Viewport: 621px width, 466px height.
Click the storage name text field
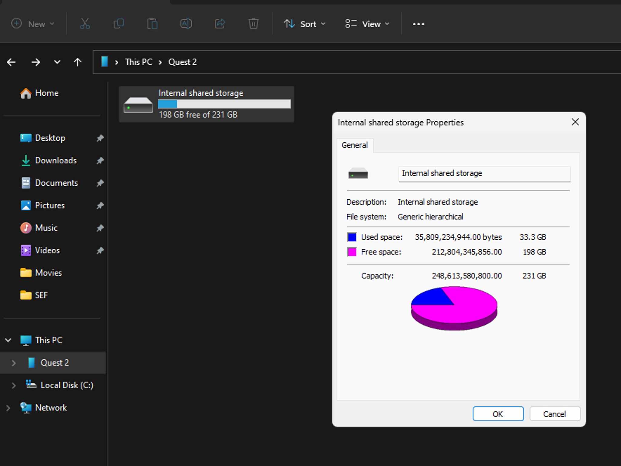coord(484,174)
